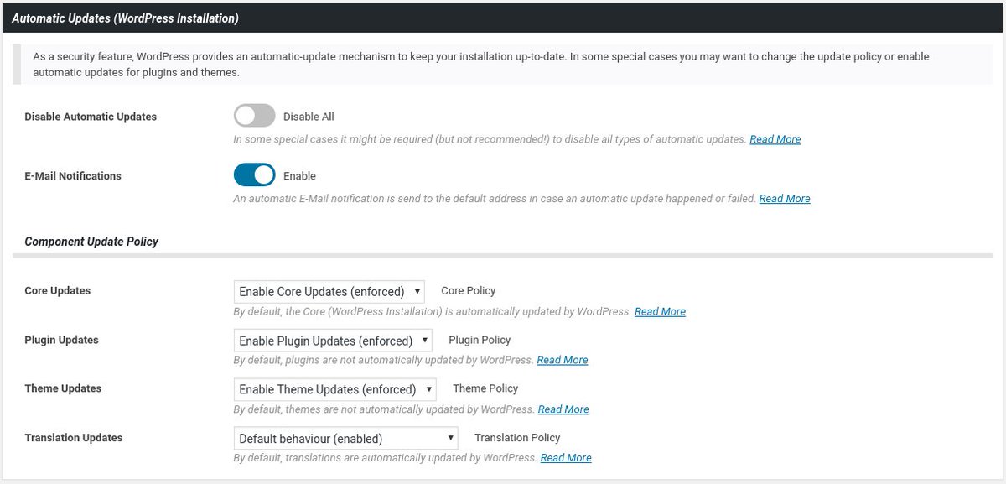This screenshot has width=1006, height=484.
Task: Open Read More link under Theme Updates
Action: coord(563,409)
